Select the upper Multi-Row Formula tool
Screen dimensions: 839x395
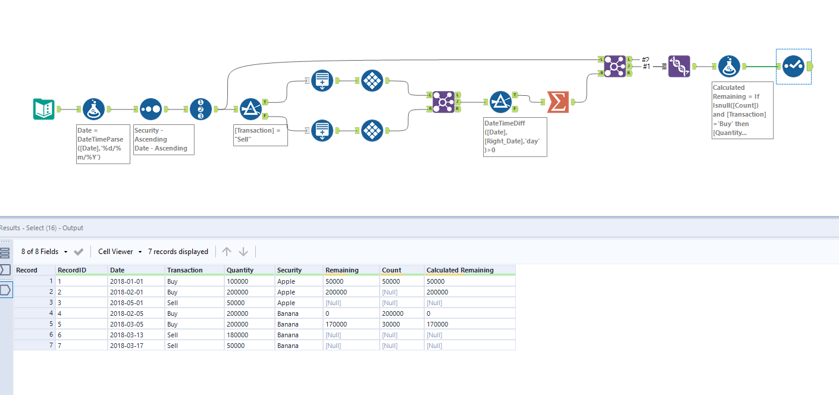(x=322, y=80)
